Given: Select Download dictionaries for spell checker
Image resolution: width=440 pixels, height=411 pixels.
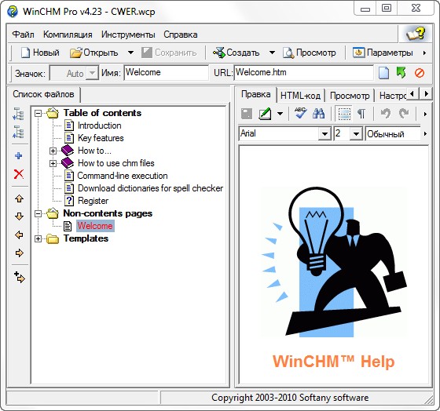Looking at the screenshot, I should (150, 188).
